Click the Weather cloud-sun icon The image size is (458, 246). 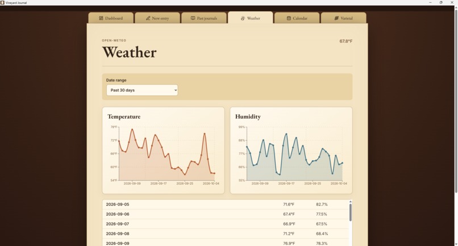tap(243, 18)
